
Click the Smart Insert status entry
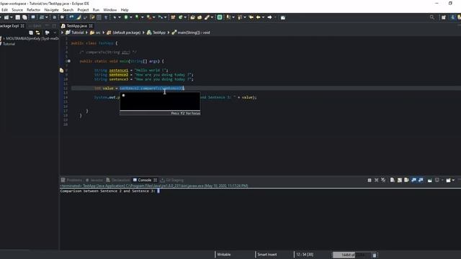267,255
